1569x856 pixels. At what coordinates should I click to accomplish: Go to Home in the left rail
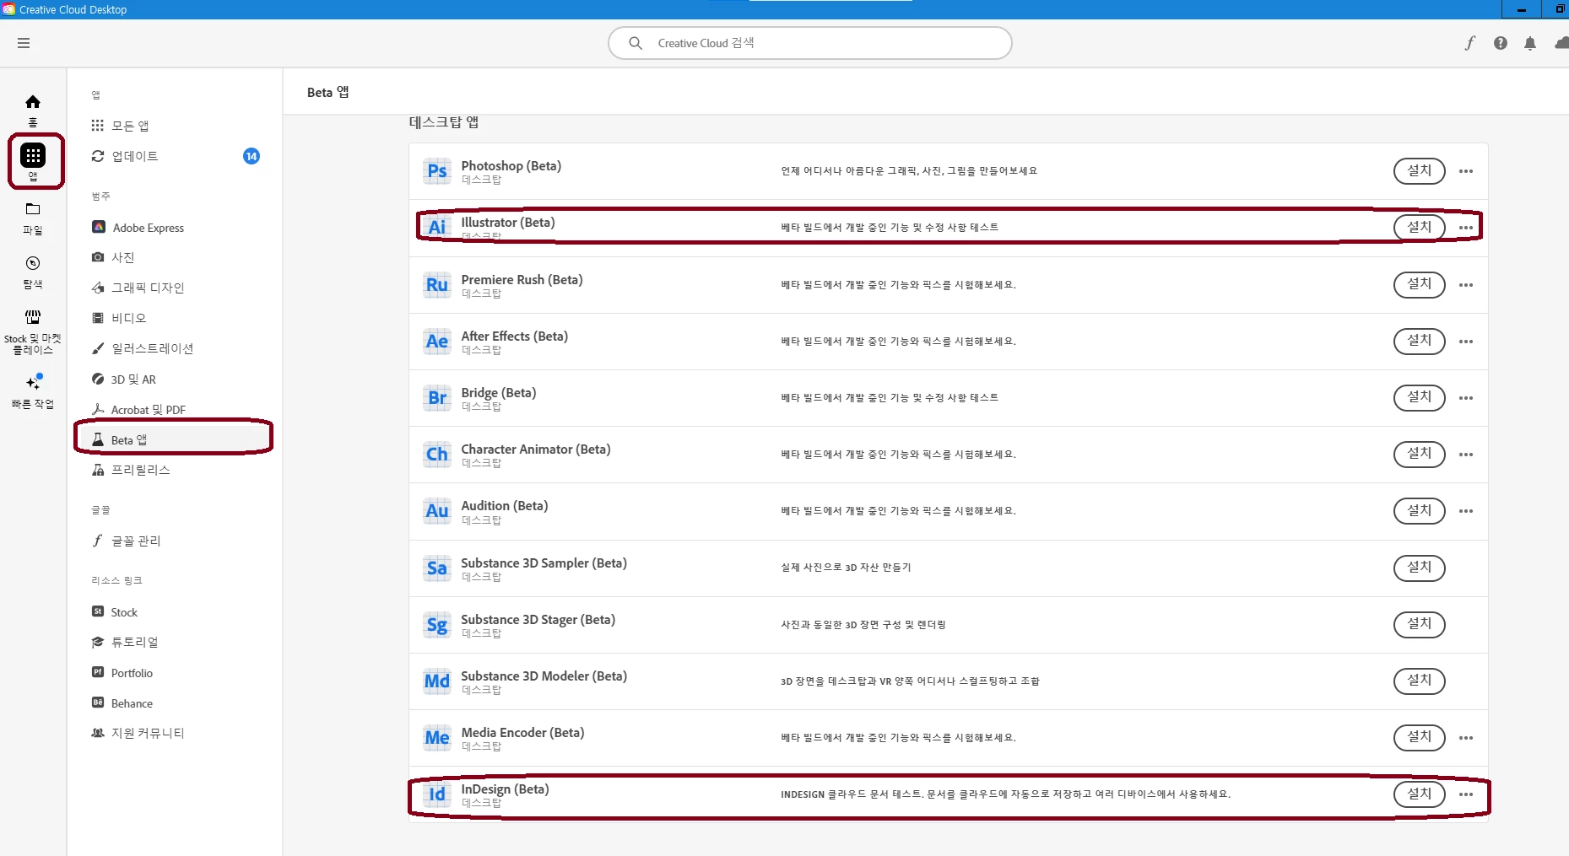33,109
